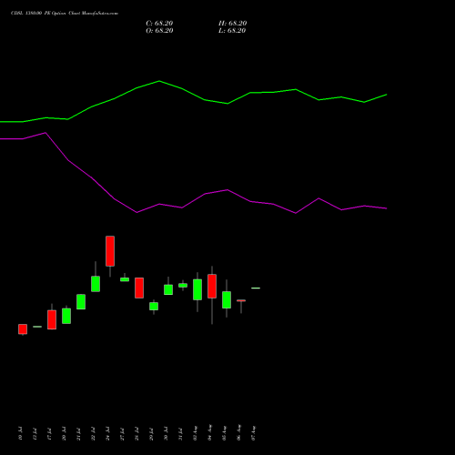Select the 07 Aug date label
Image resolution: width=455 pixels, height=455 pixels.
tap(253, 433)
